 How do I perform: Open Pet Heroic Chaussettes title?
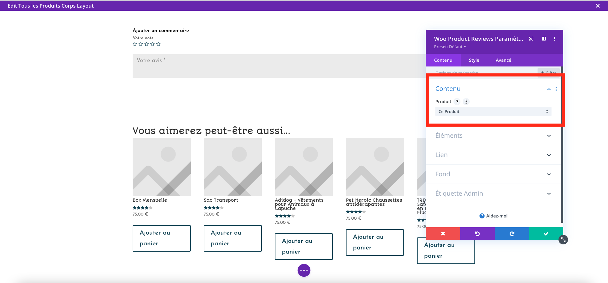pos(374,202)
